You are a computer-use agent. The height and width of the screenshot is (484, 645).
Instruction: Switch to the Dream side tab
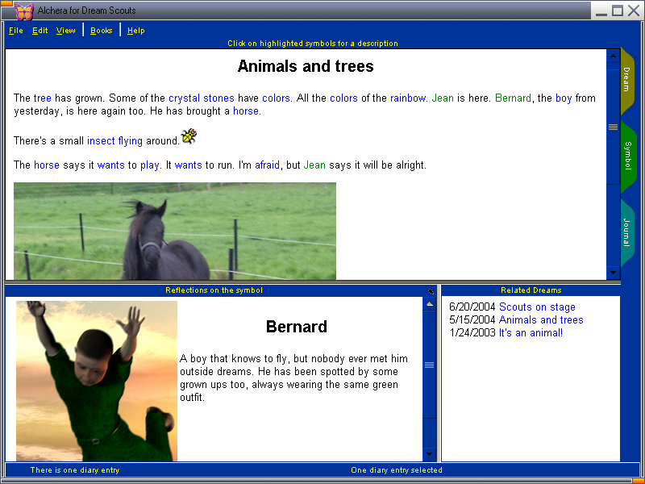627,80
